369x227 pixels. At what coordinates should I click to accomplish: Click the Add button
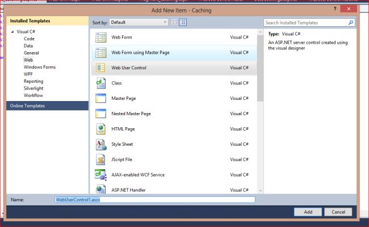coord(308,212)
